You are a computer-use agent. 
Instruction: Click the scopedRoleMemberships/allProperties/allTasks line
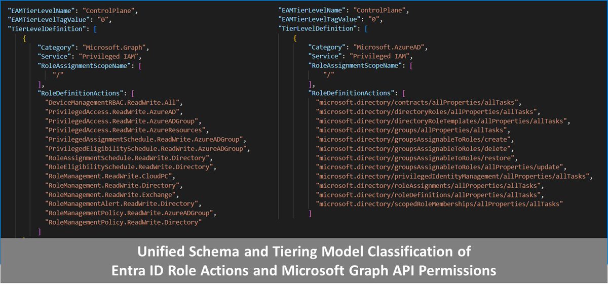click(x=439, y=203)
